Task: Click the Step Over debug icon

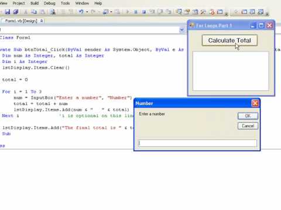Action: click(x=160, y=12)
